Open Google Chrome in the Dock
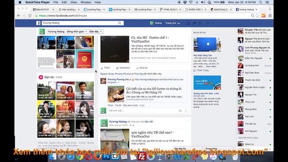288x162 pixels. point(79,157)
